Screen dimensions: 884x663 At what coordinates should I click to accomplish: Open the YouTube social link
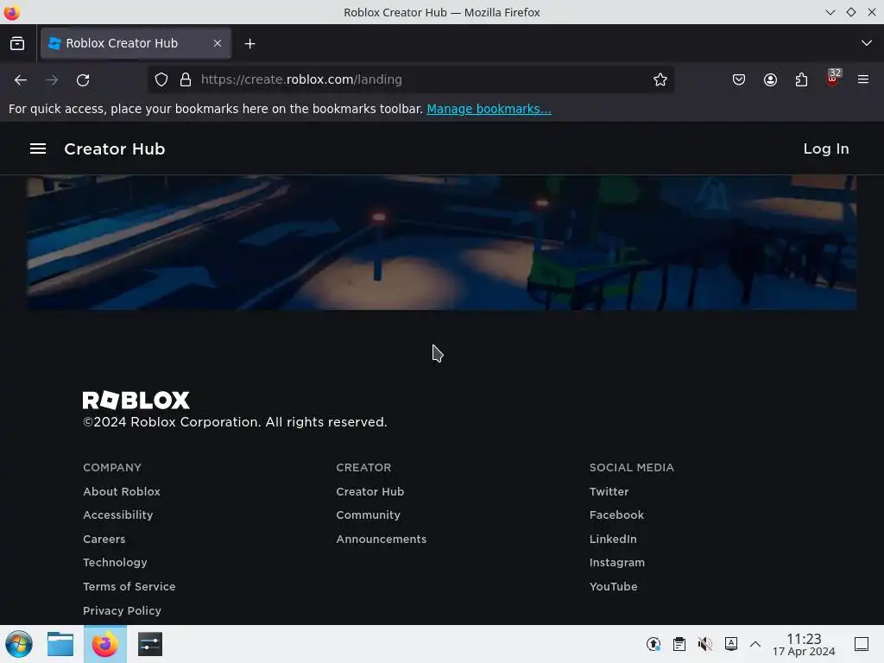pos(614,586)
